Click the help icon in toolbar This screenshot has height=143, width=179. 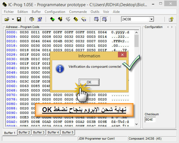pyautogui.click(x=171, y=19)
